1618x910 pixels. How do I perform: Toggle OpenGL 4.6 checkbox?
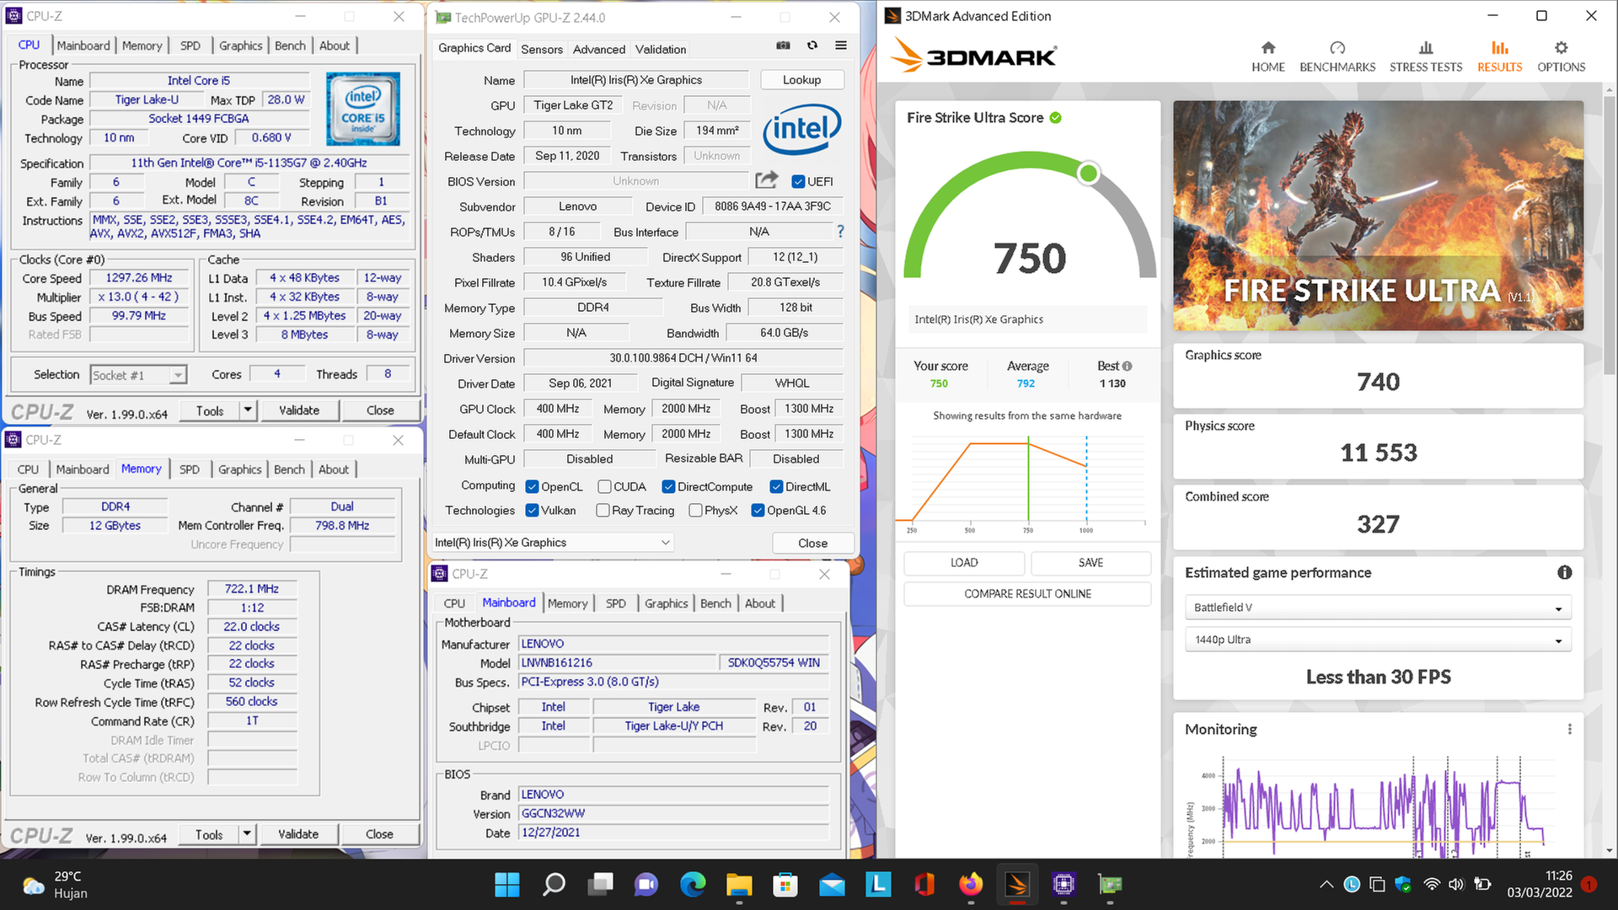pos(758,510)
